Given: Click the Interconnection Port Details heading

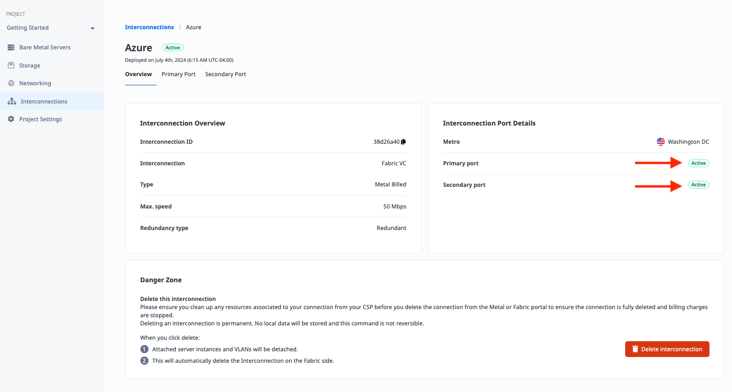Looking at the screenshot, I should click(489, 123).
